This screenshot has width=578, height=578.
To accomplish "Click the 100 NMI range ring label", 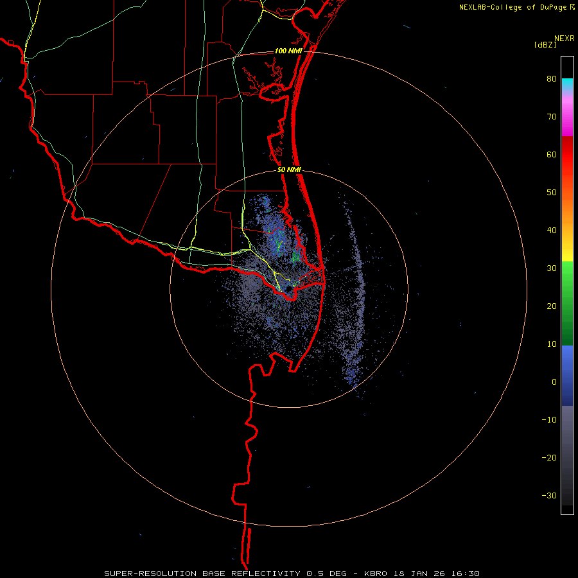I will [288, 51].
